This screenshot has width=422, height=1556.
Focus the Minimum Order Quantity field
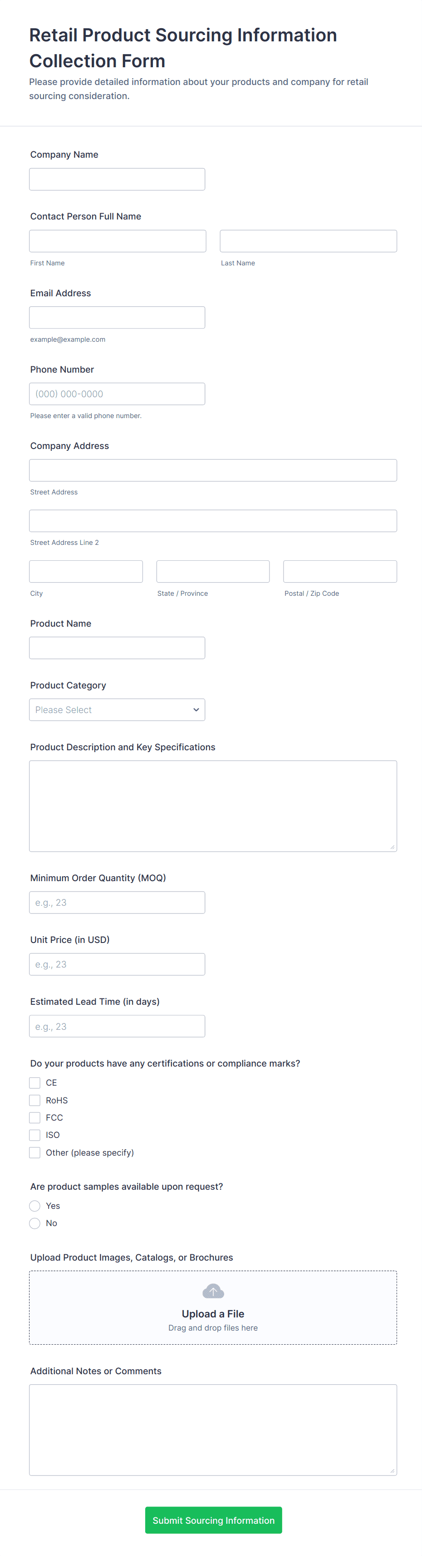pos(117,903)
